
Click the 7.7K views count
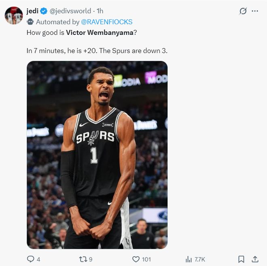200,259
